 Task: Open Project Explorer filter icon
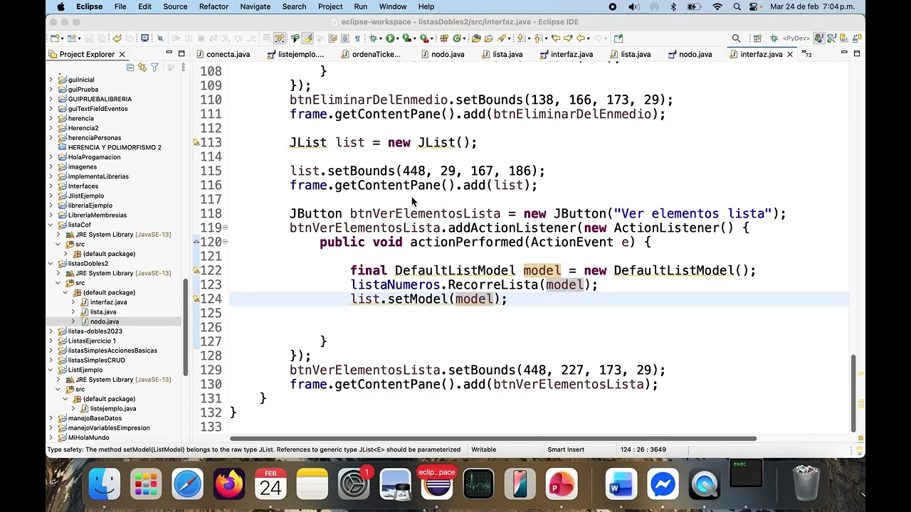(154, 67)
